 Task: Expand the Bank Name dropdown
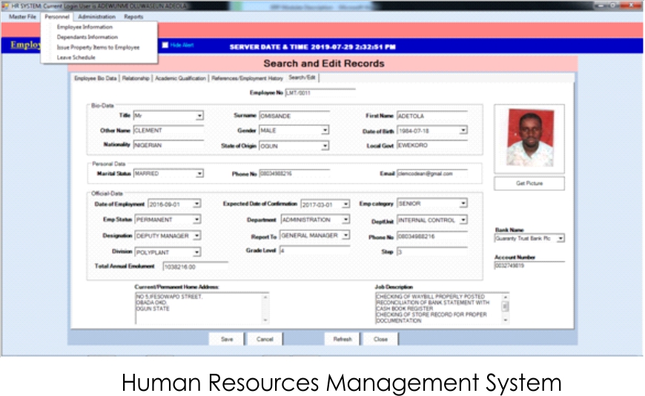[x=560, y=238]
